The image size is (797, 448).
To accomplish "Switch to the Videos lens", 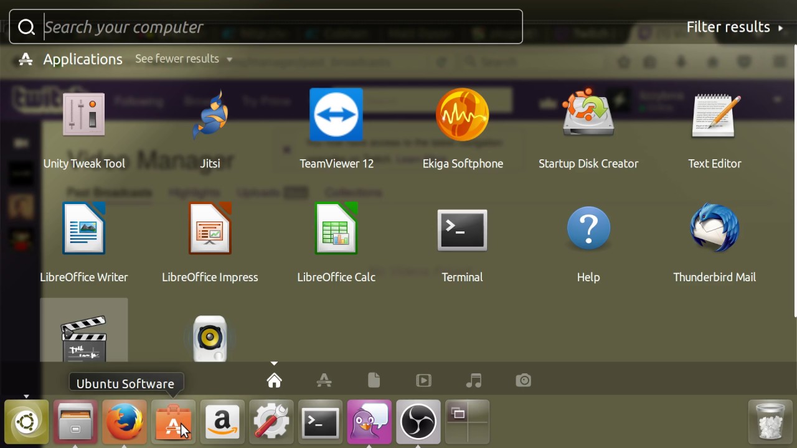I will 423,380.
